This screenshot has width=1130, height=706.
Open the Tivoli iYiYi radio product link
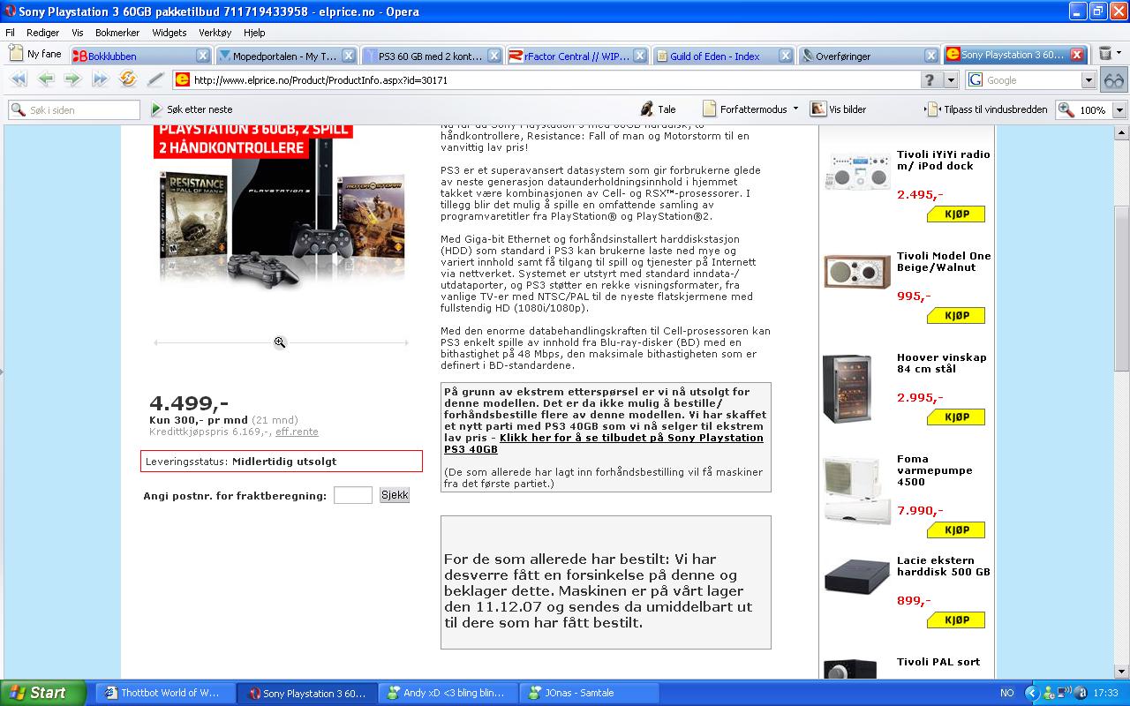point(944,160)
